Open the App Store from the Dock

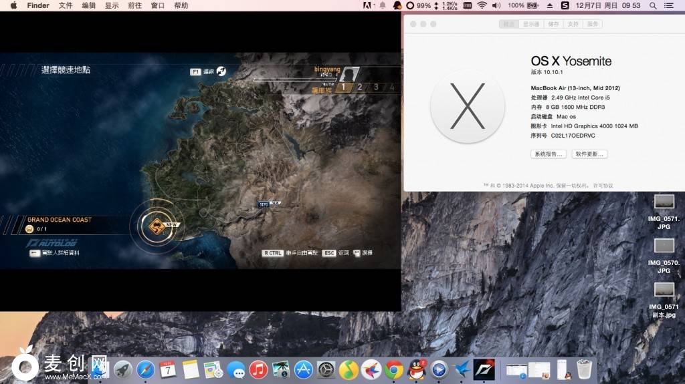(x=303, y=369)
